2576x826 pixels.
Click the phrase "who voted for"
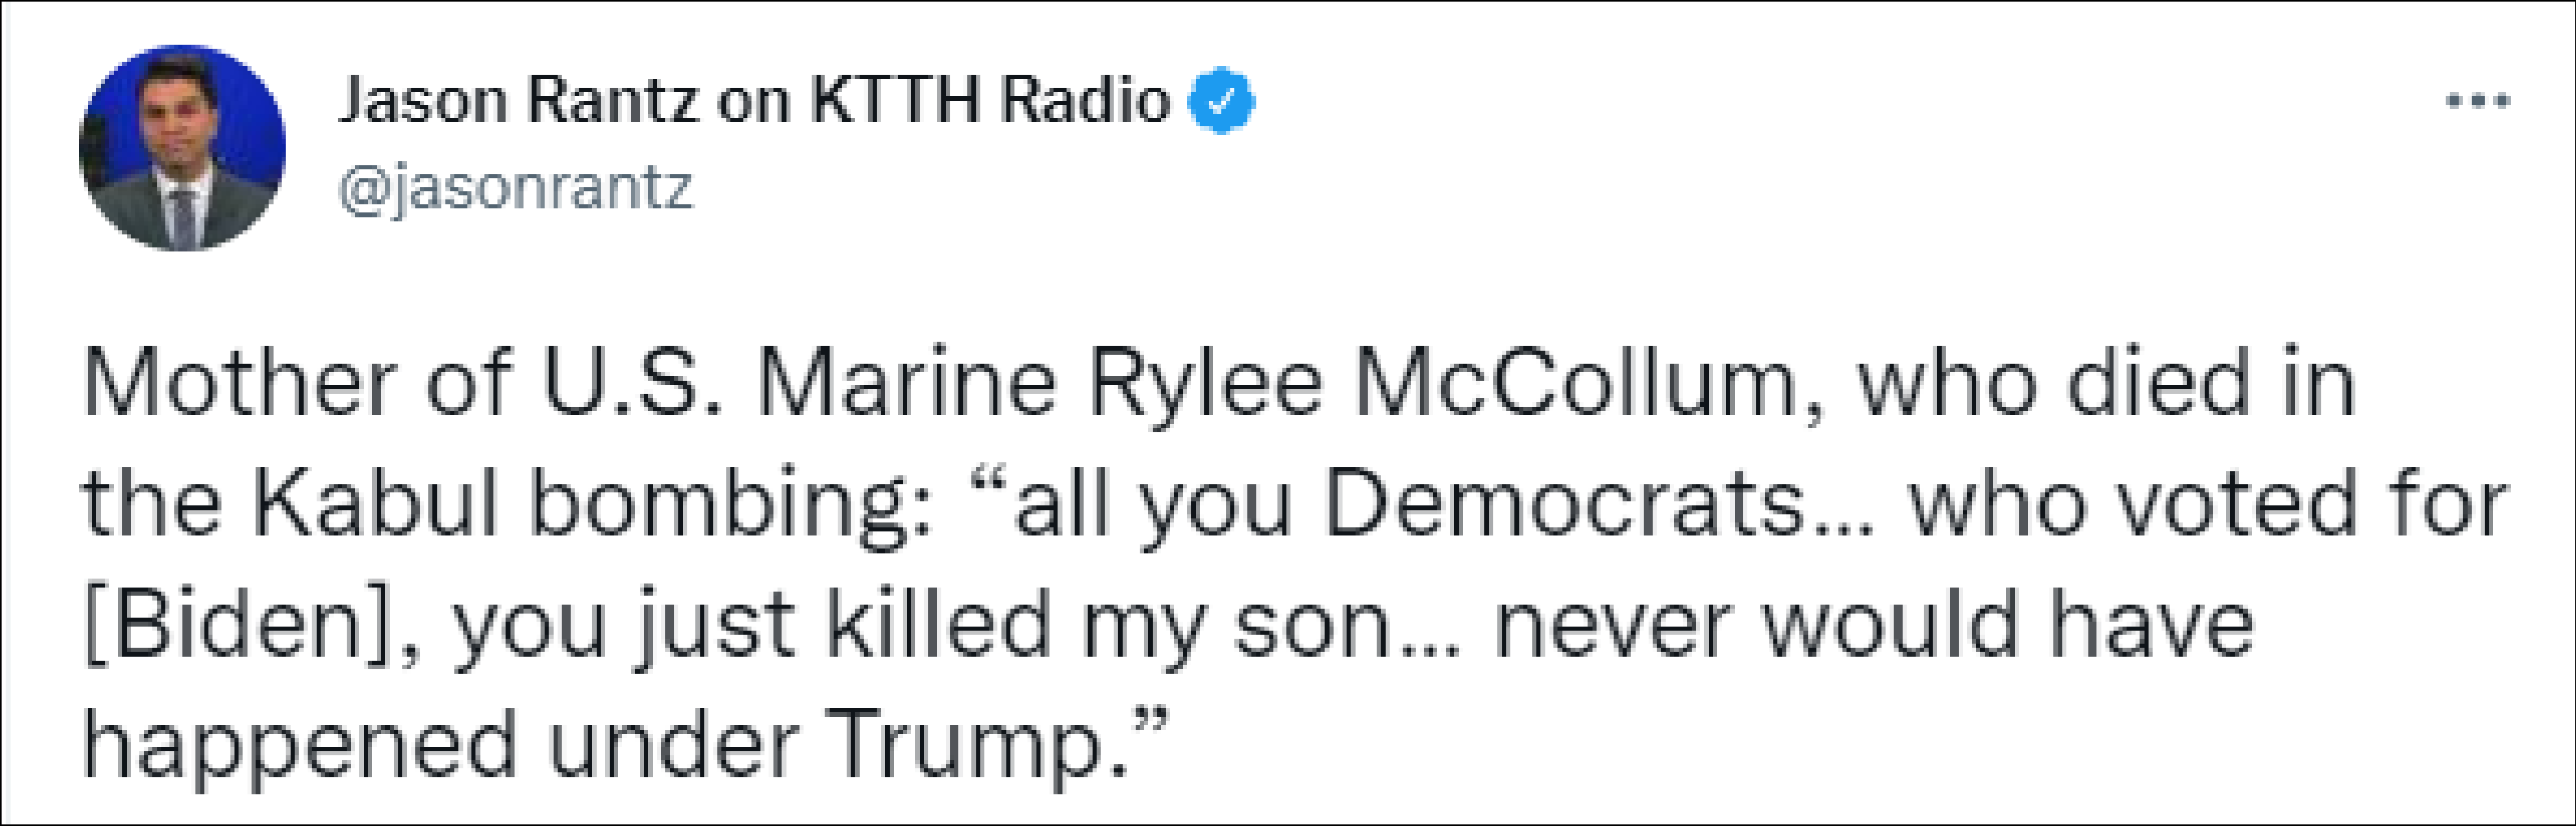pyautogui.click(x=2209, y=504)
